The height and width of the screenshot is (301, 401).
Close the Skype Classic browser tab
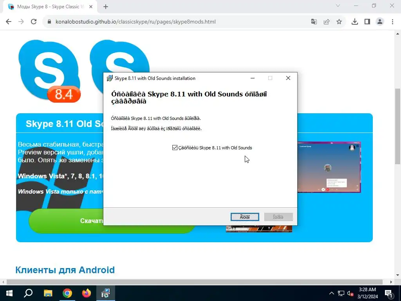pyautogui.click(x=91, y=7)
